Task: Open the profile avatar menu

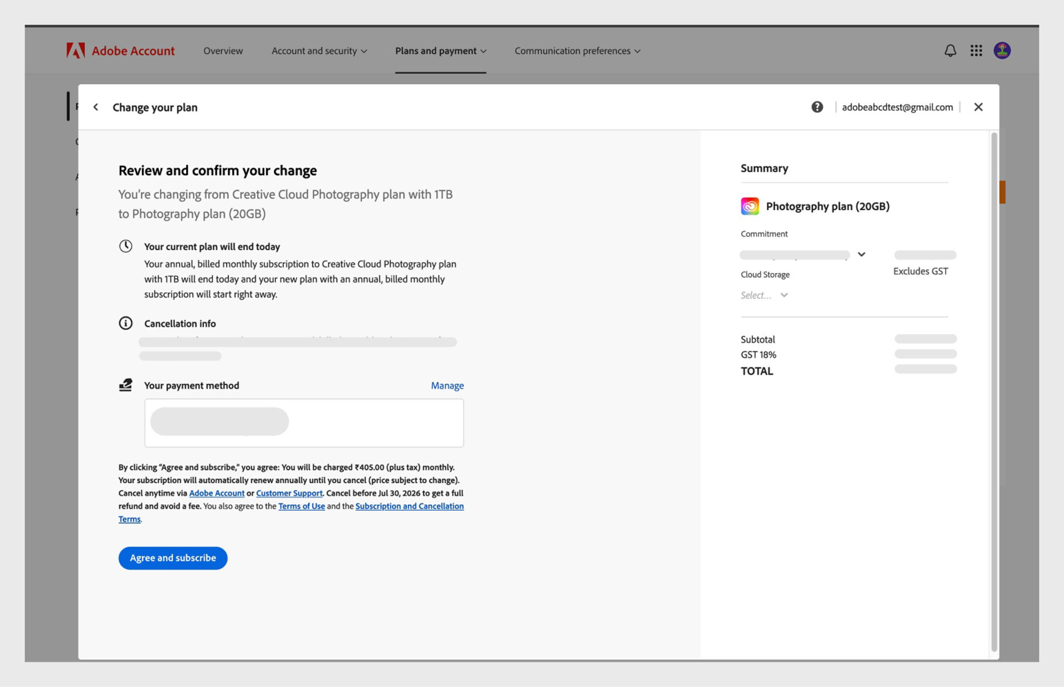Action: 1002,50
